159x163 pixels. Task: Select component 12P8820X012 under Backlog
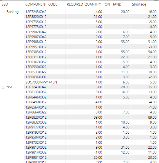[x=36, y=17]
